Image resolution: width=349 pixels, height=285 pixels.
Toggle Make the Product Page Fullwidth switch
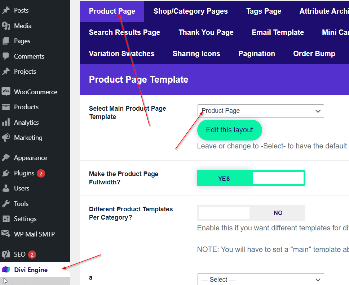(251, 178)
